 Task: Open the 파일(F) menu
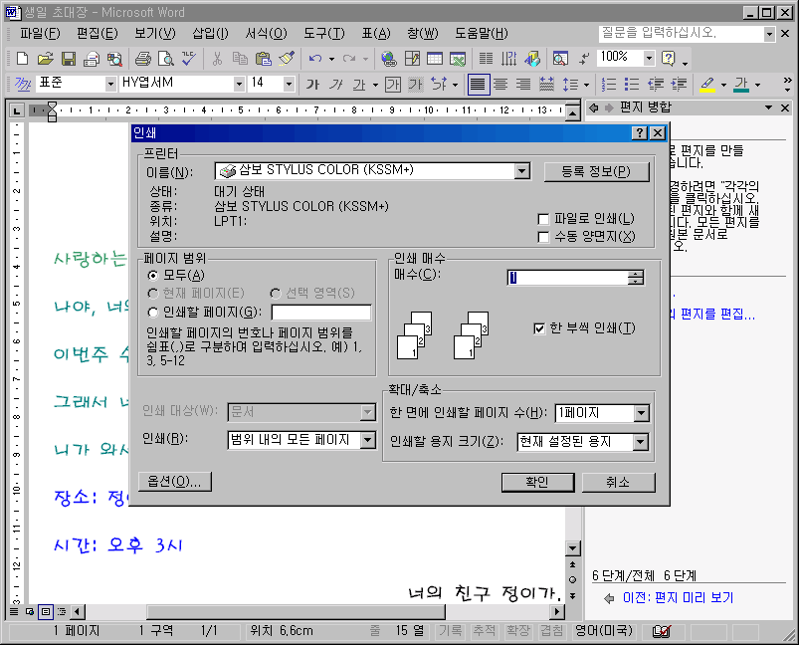coord(40,34)
